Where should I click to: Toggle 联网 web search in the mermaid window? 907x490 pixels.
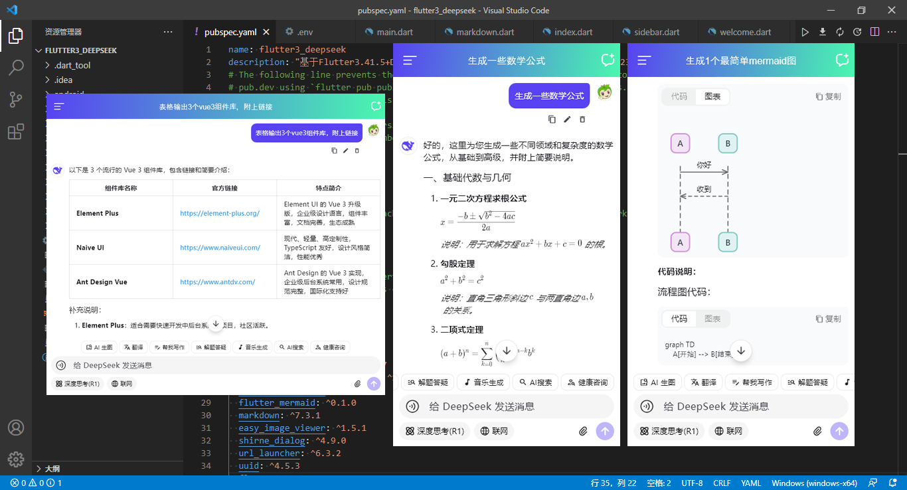728,430
